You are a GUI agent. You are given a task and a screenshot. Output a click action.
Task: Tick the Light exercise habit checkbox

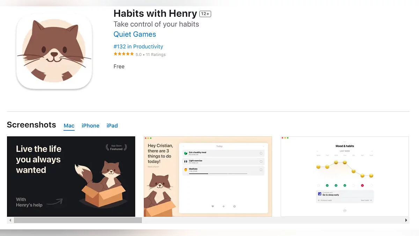[261, 162]
